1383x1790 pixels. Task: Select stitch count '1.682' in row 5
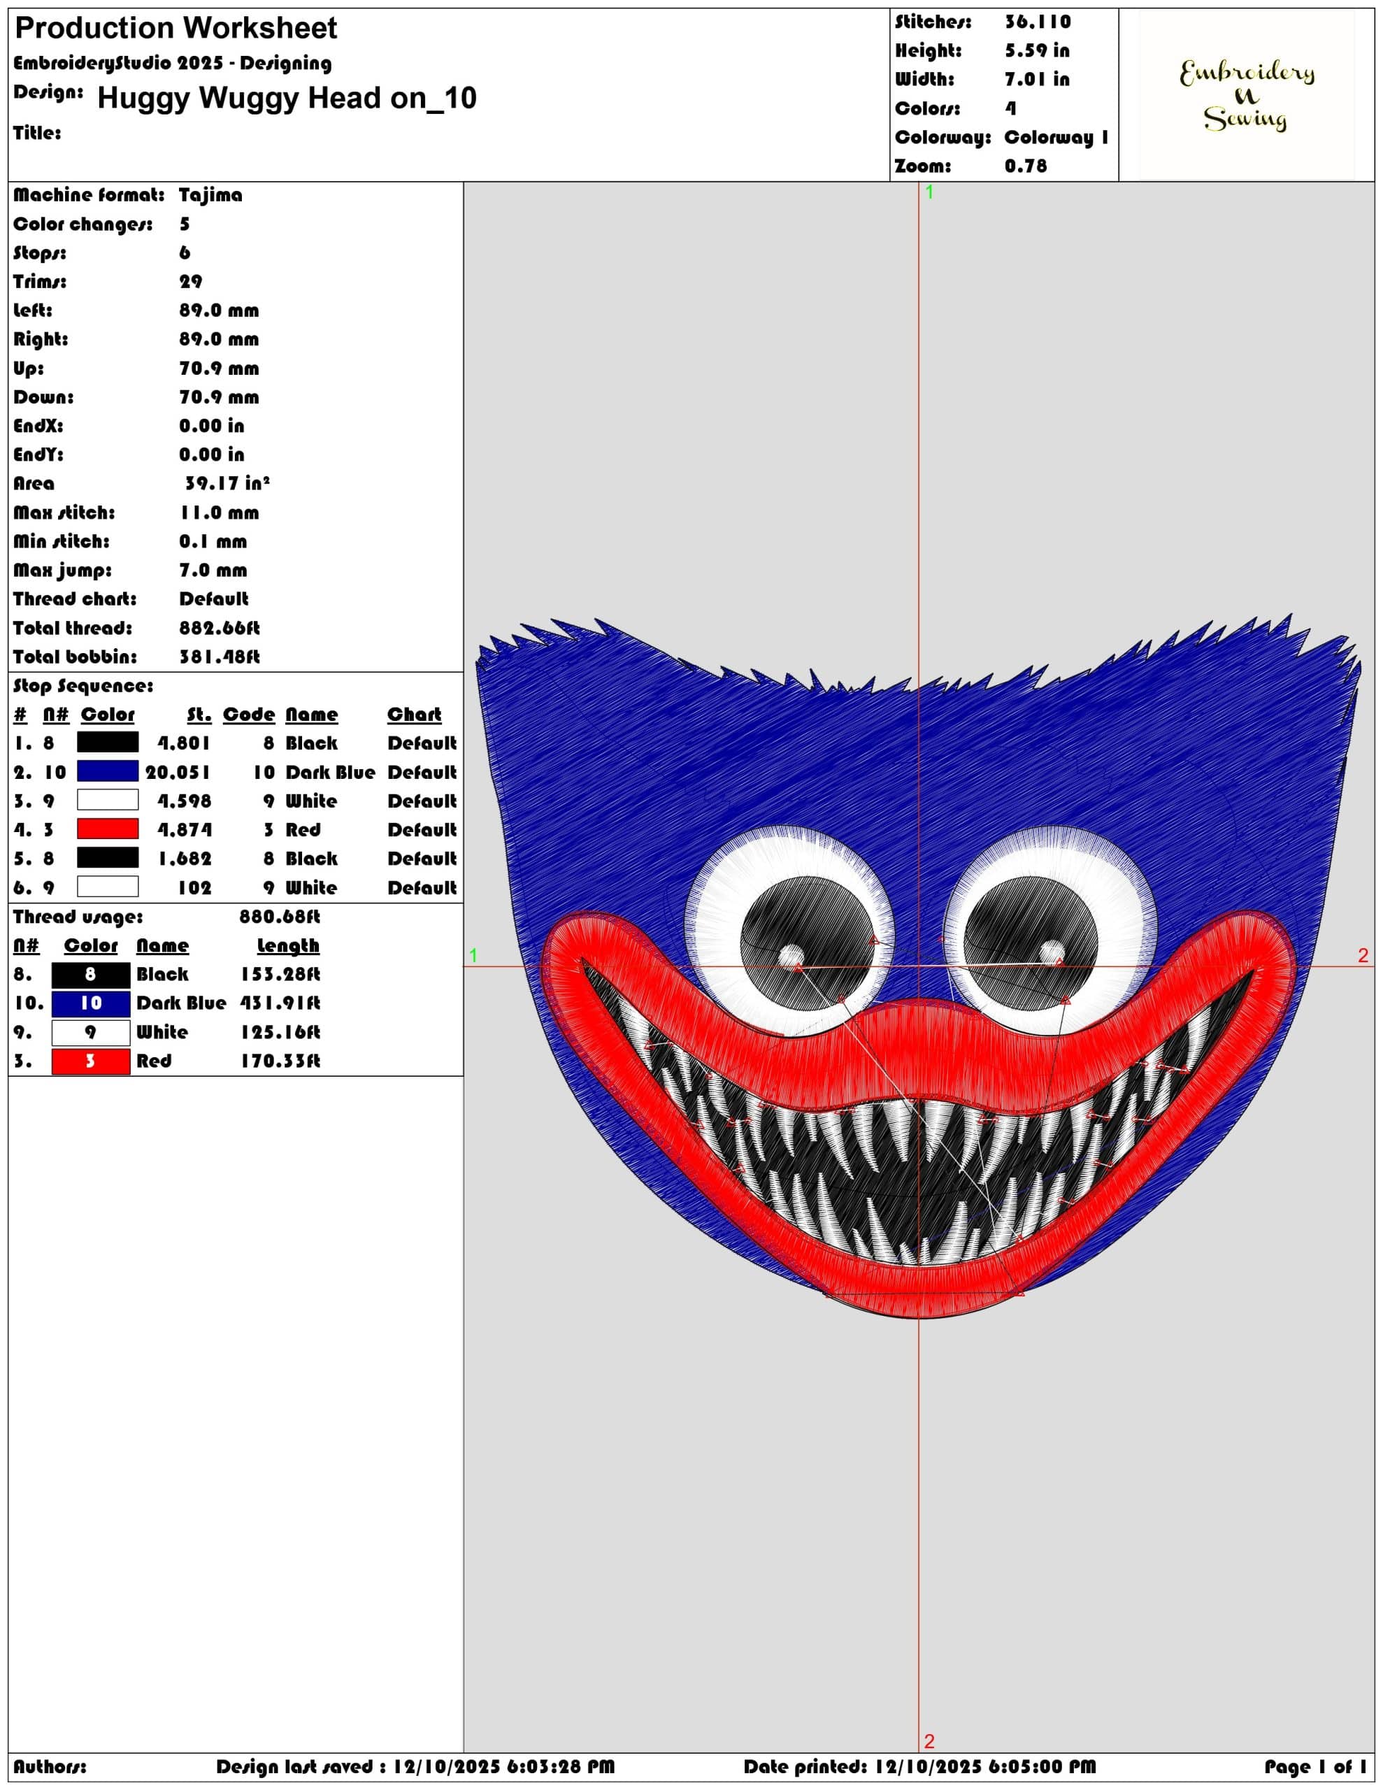[x=185, y=859]
